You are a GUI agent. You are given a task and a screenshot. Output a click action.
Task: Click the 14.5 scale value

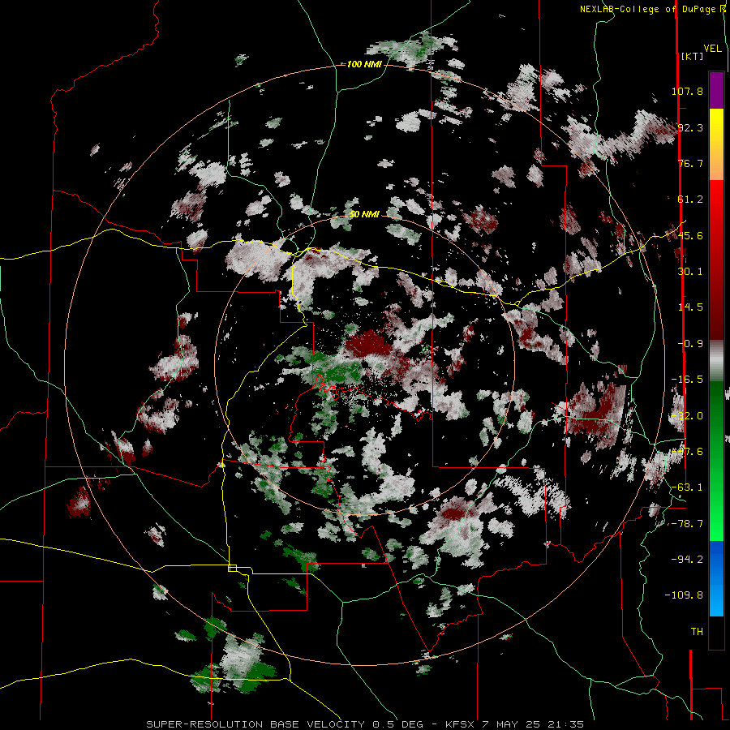click(x=690, y=307)
